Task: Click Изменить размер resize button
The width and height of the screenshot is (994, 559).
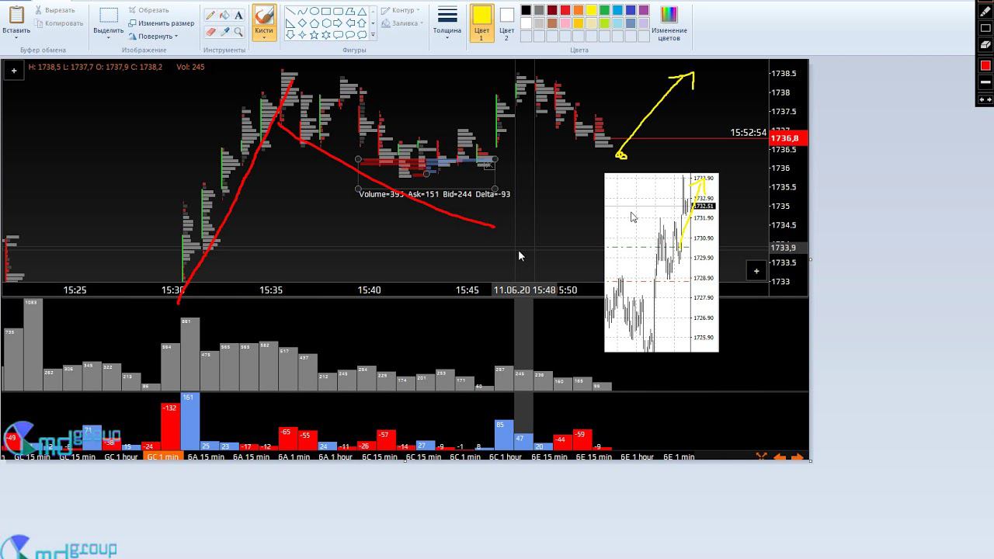Action: click(161, 23)
